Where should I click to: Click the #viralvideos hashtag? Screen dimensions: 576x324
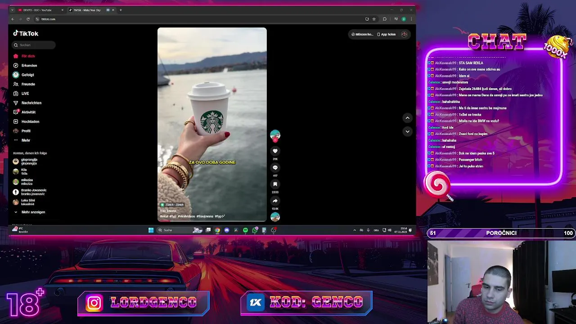click(x=186, y=216)
